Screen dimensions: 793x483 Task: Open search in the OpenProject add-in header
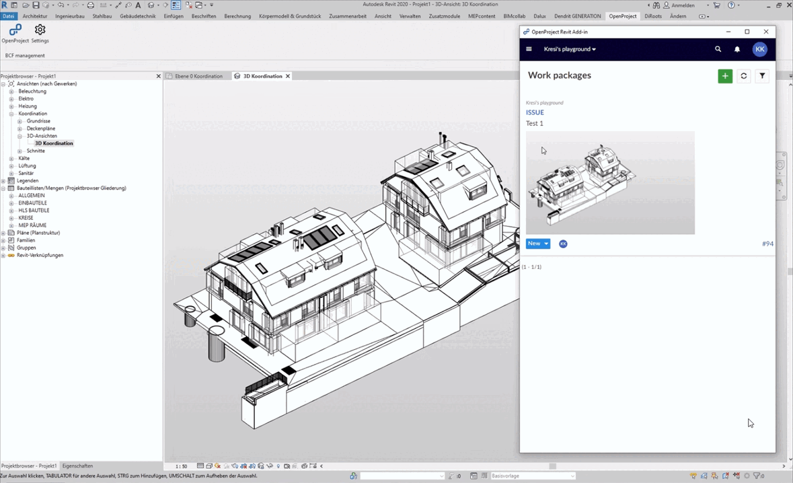click(718, 49)
